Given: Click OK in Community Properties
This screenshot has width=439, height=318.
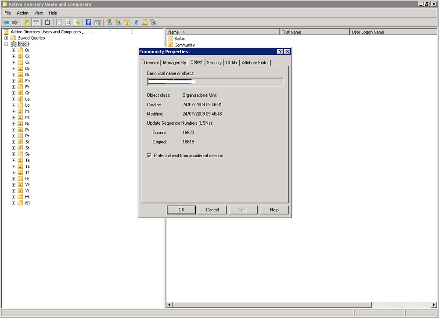Looking at the screenshot, I should (181, 210).
